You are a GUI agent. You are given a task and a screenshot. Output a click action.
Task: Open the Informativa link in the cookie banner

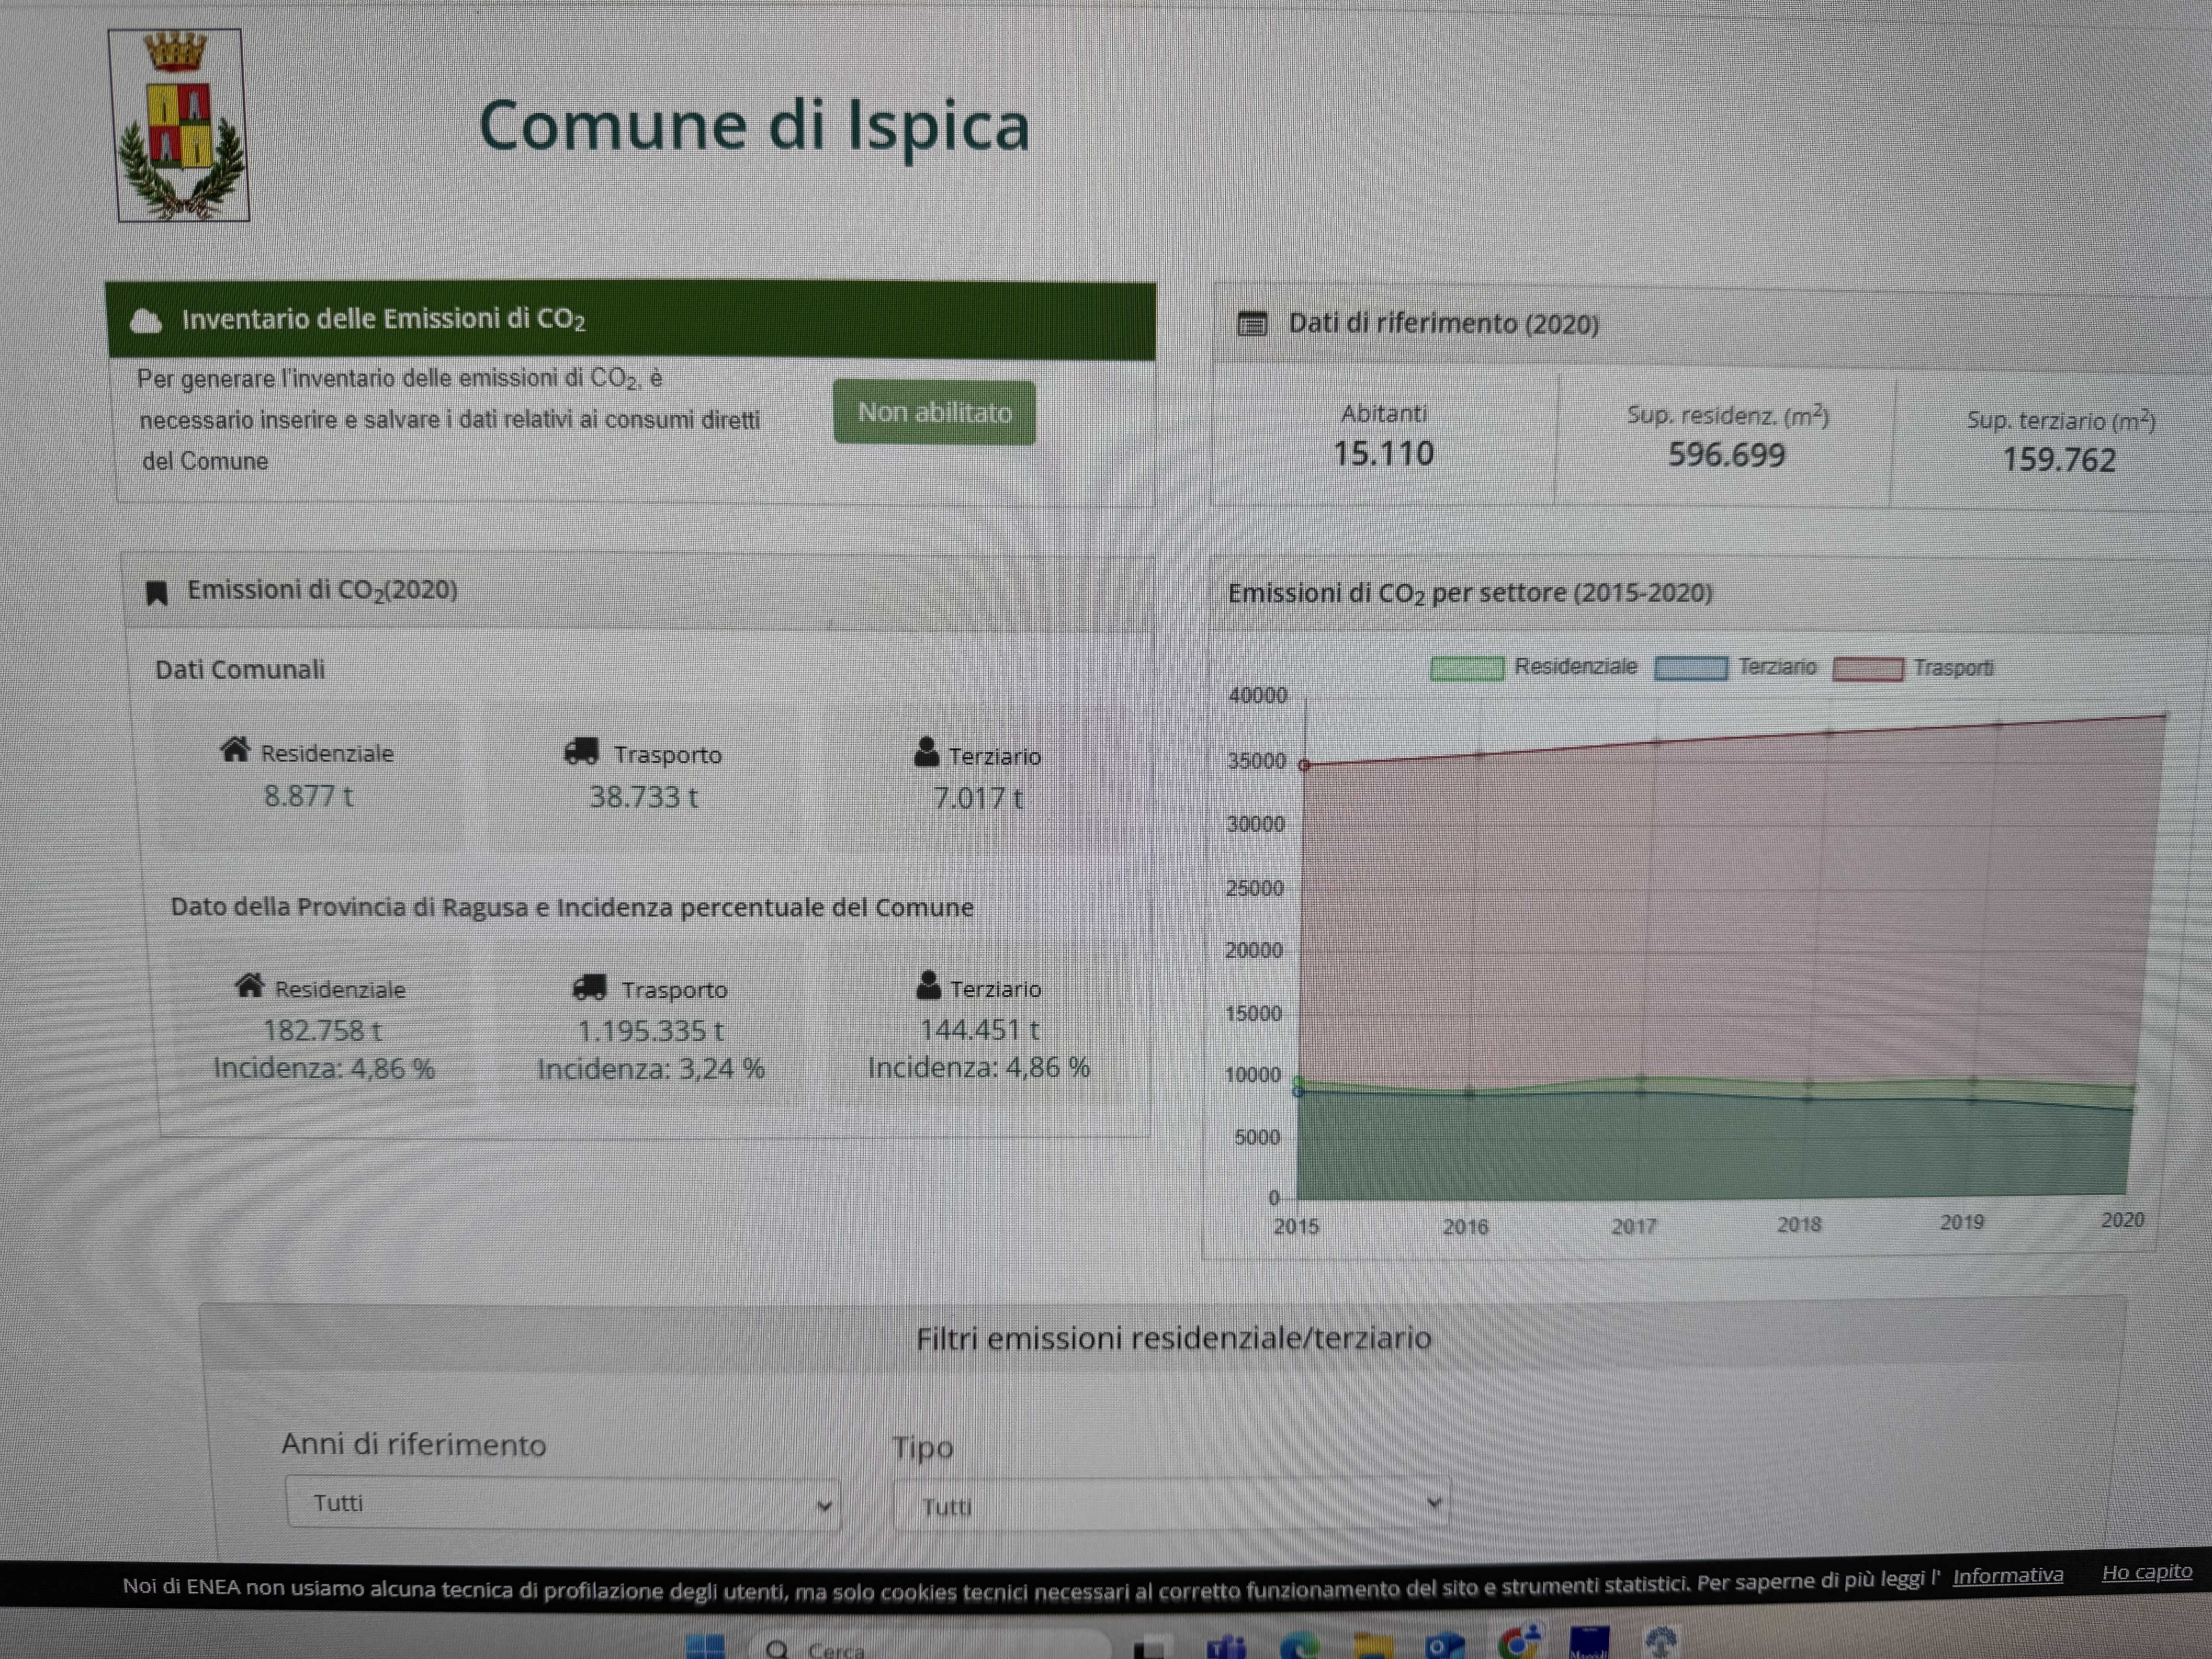click(2007, 1576)
